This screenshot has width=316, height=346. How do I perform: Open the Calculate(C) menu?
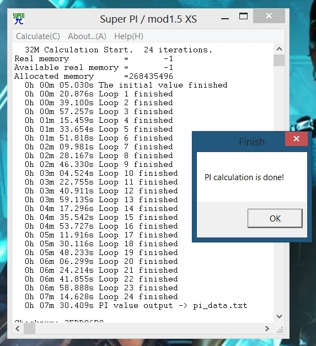(x=38, y=36)
